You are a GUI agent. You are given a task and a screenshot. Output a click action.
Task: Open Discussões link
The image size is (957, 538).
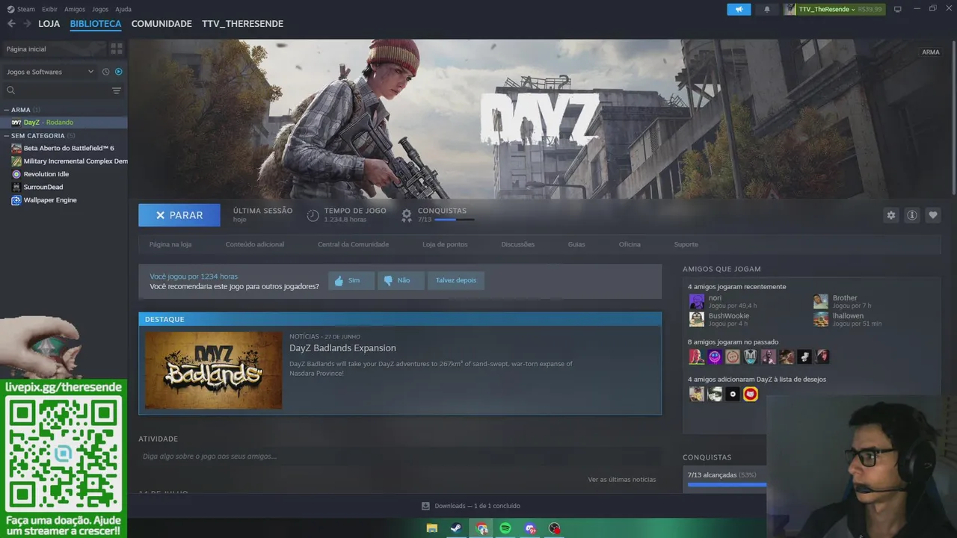click(518, 244)
